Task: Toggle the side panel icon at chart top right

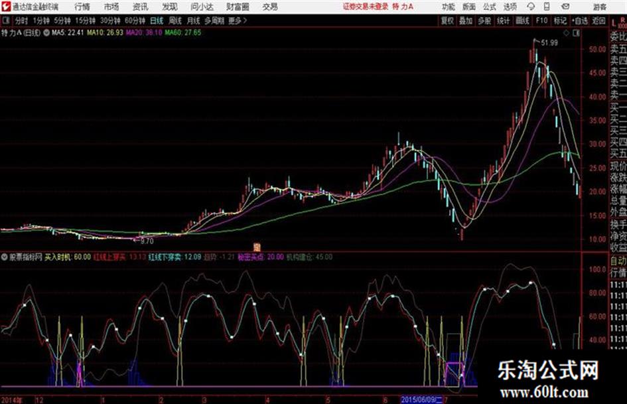Action: [x=576, y=33]
